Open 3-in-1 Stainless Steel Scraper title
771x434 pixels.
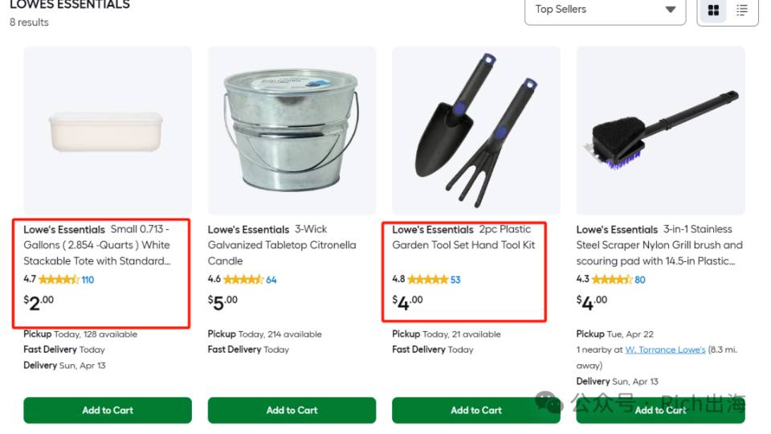[x=659, y=245]
